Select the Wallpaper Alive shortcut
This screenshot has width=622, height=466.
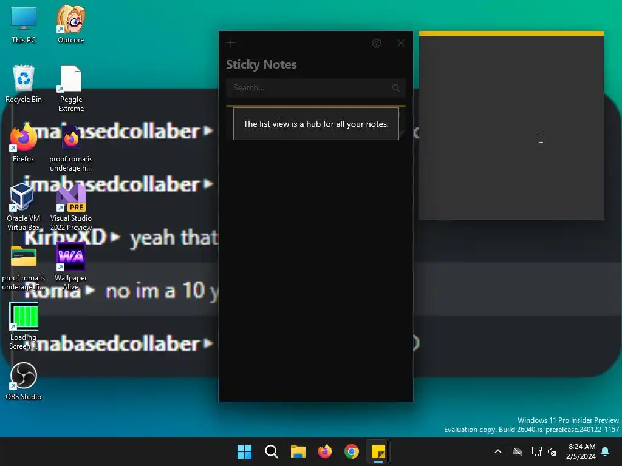(70, 267)
